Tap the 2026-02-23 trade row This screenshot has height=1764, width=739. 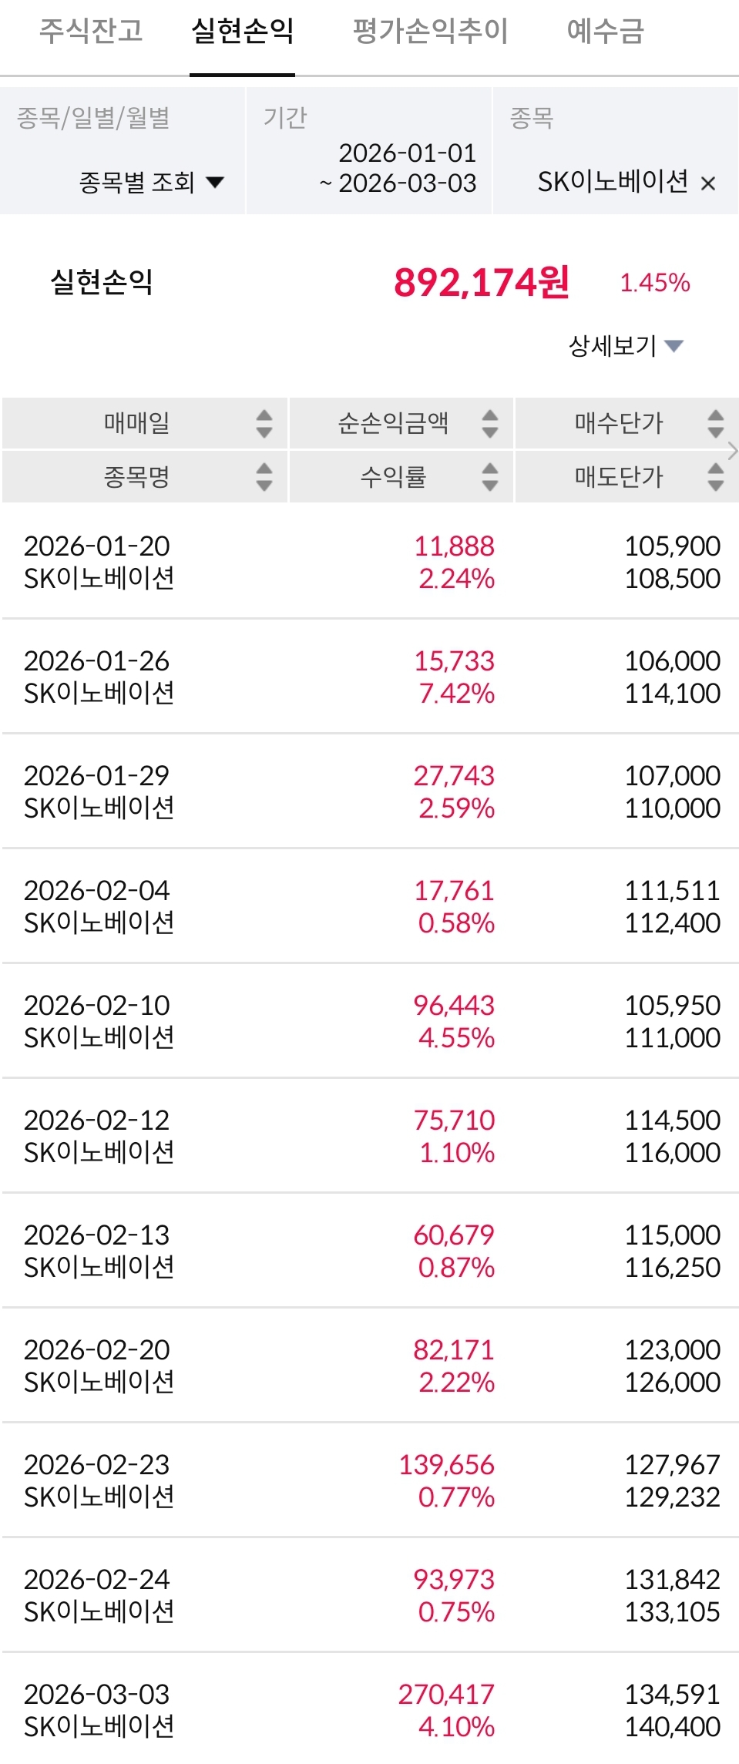click(x=370, y=1480)
